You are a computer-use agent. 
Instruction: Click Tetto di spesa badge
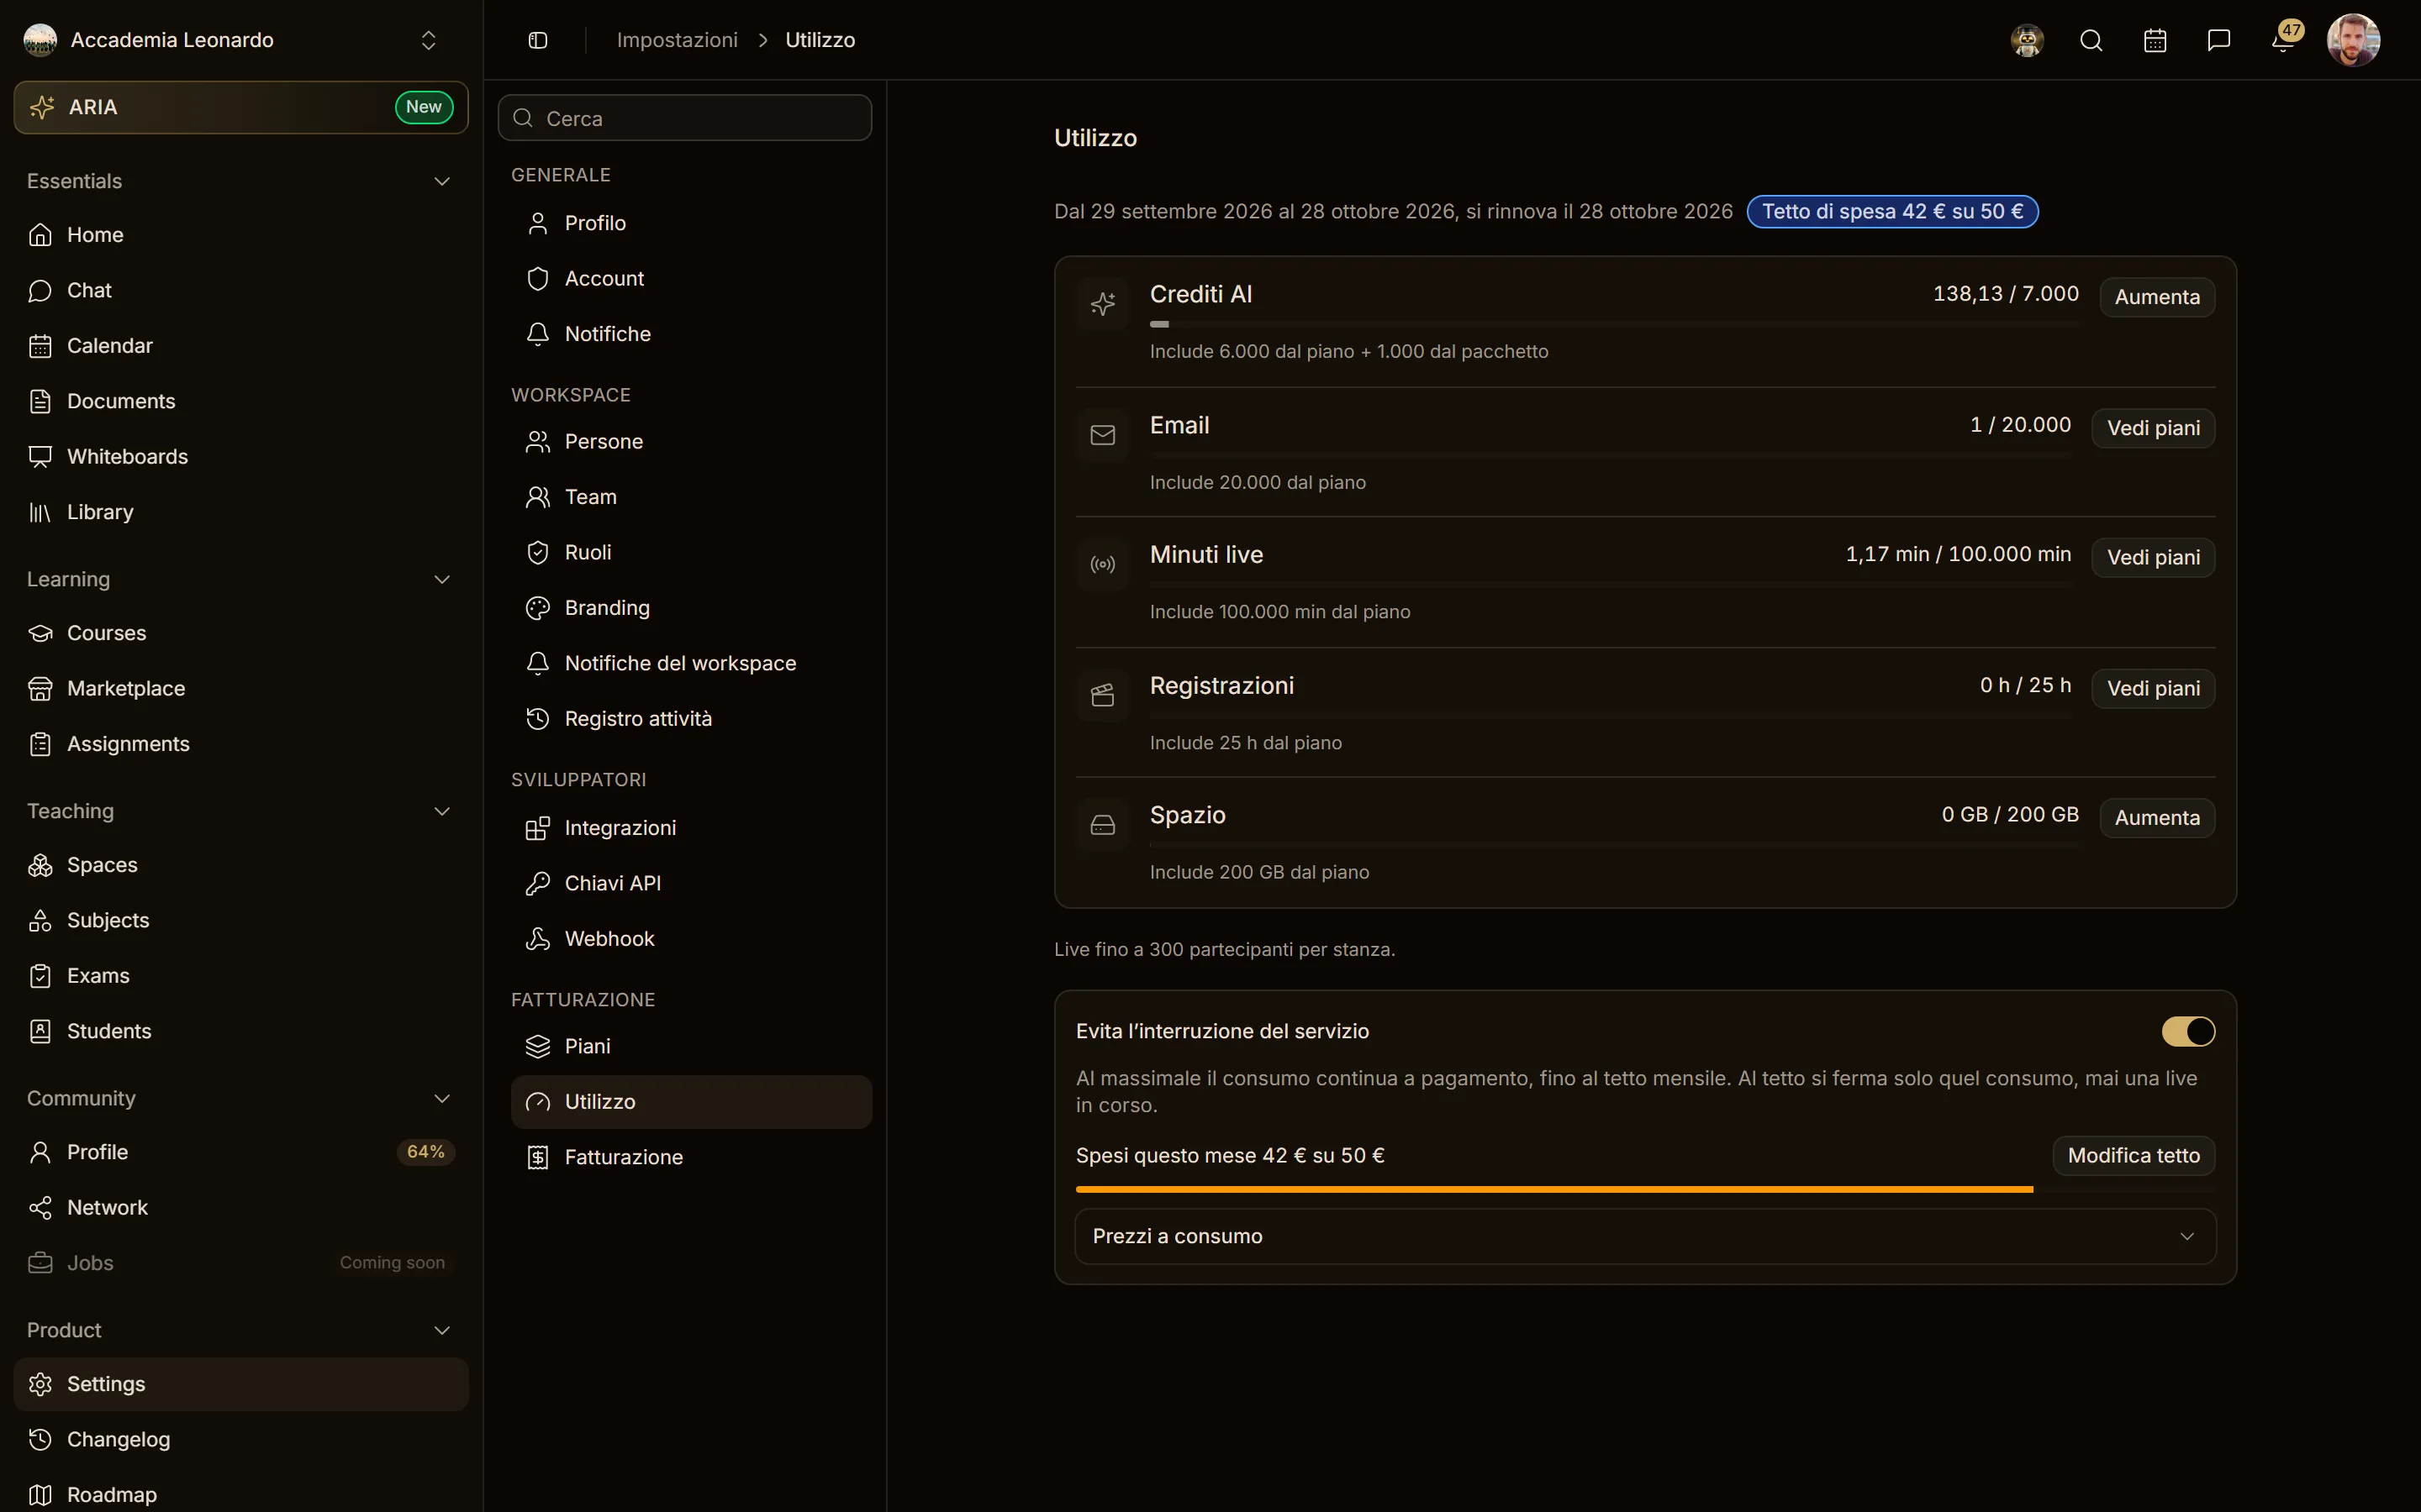click(x=1891, y=211)
